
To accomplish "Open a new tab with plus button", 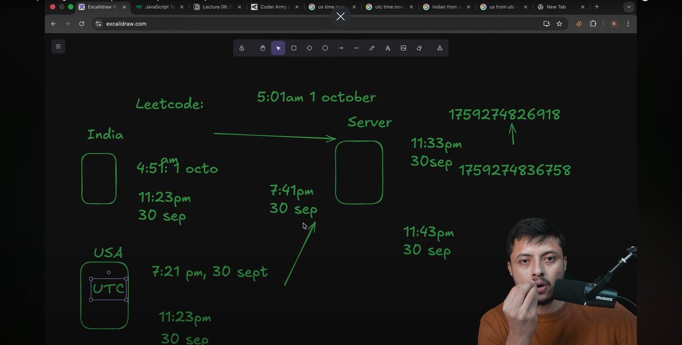I will pos(597,7).
